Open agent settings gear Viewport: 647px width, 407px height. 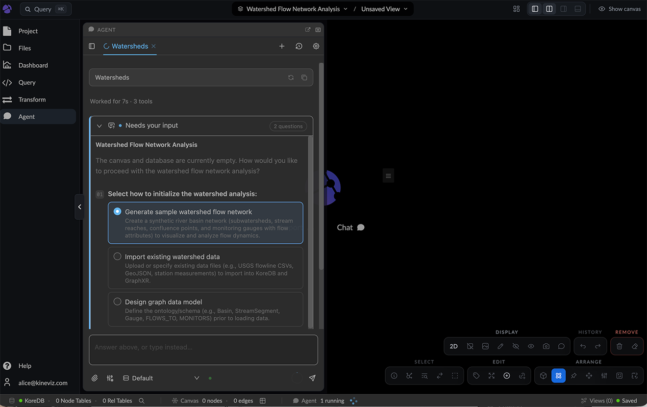pos(316,46)
